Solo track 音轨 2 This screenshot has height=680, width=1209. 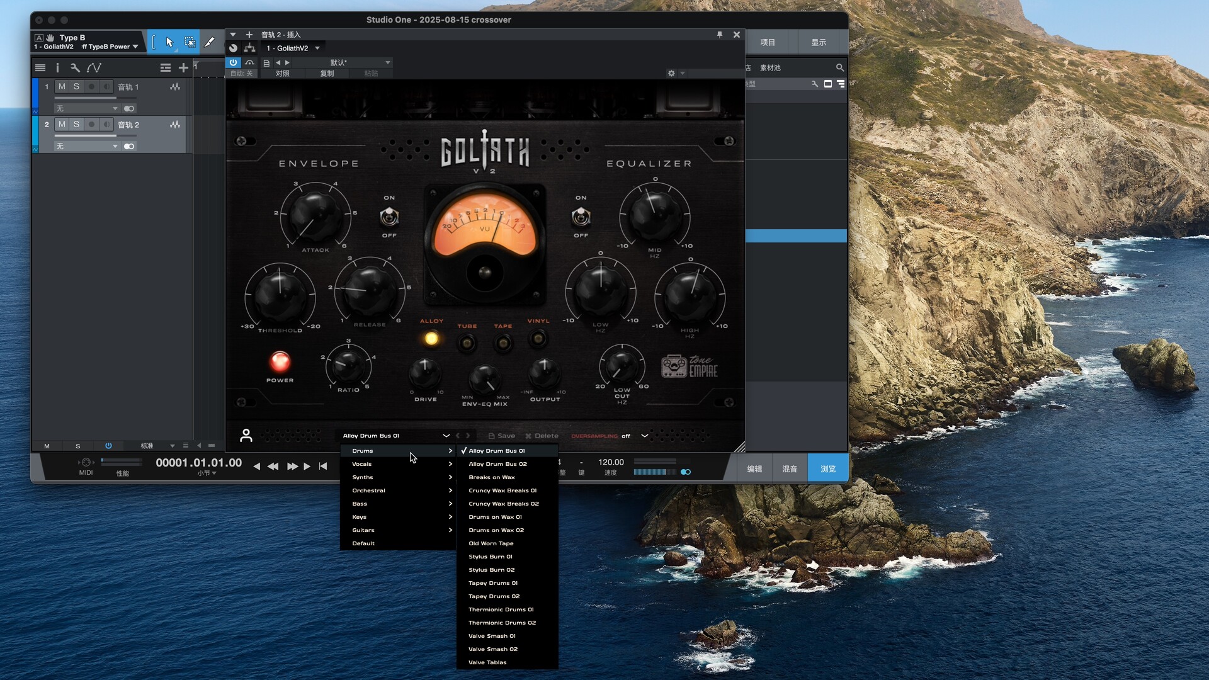(x=76, y=125)
